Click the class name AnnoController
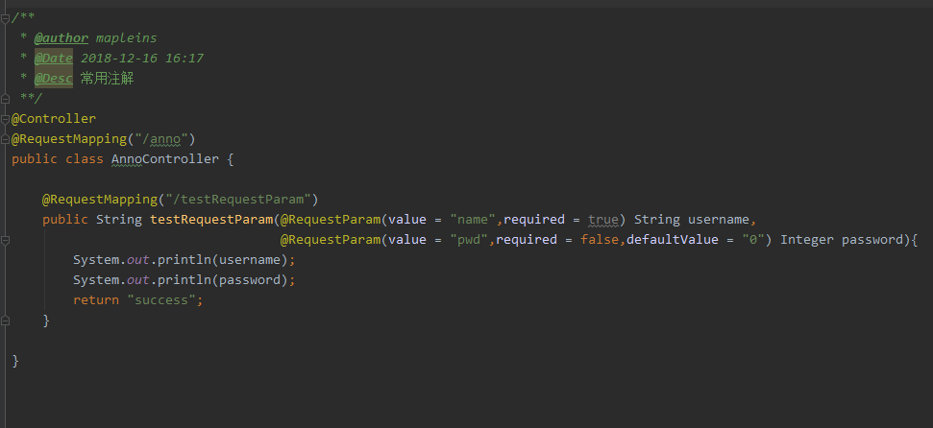 (x=165, y=159)
